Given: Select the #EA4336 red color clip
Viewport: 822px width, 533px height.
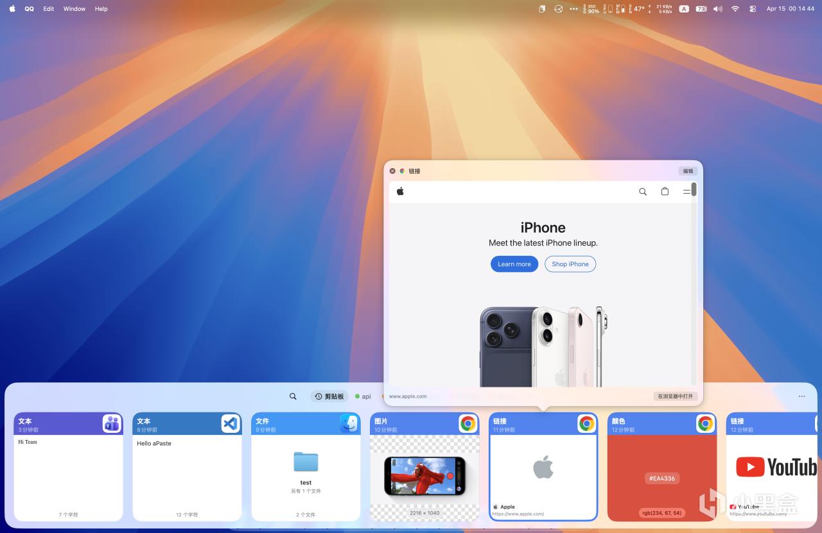Looking at the screenshot, I should click(x=662, y=467).
